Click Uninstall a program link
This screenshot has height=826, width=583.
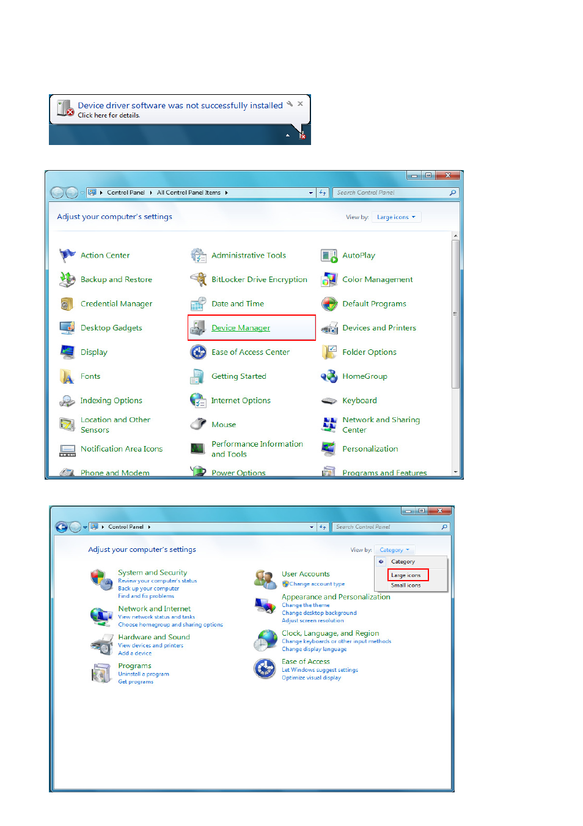click(x=144, y=674)
